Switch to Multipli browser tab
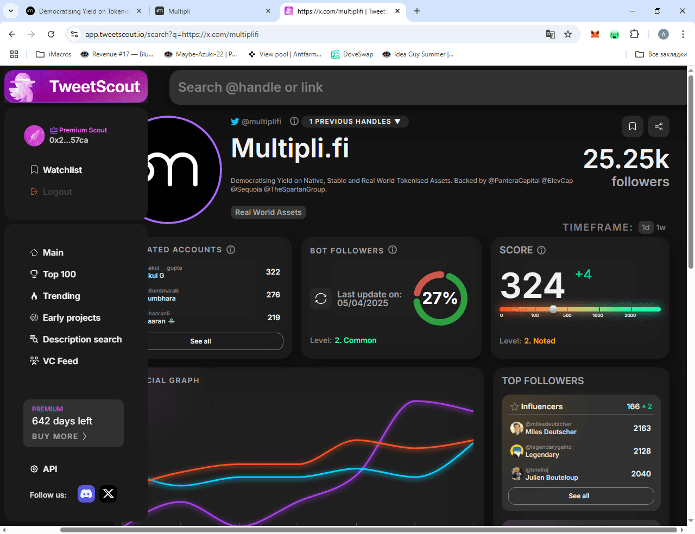The width and height of the screenshot is (695, 534). click(x=213, y=11)
